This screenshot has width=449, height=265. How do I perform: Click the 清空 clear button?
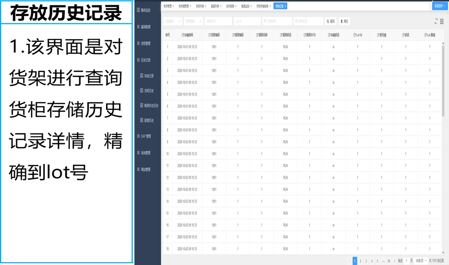tap(344, 21)
